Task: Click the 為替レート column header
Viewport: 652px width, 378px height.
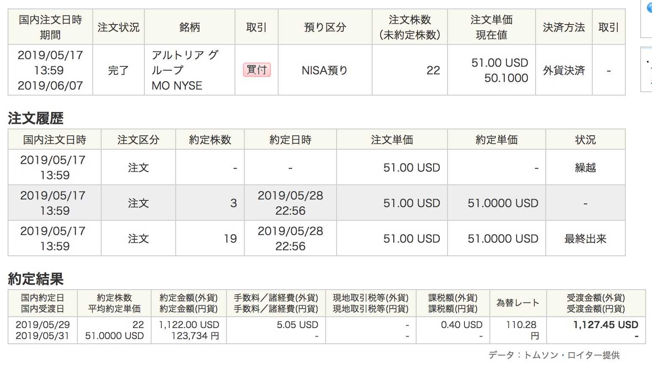Action: (x=518, y=303)
